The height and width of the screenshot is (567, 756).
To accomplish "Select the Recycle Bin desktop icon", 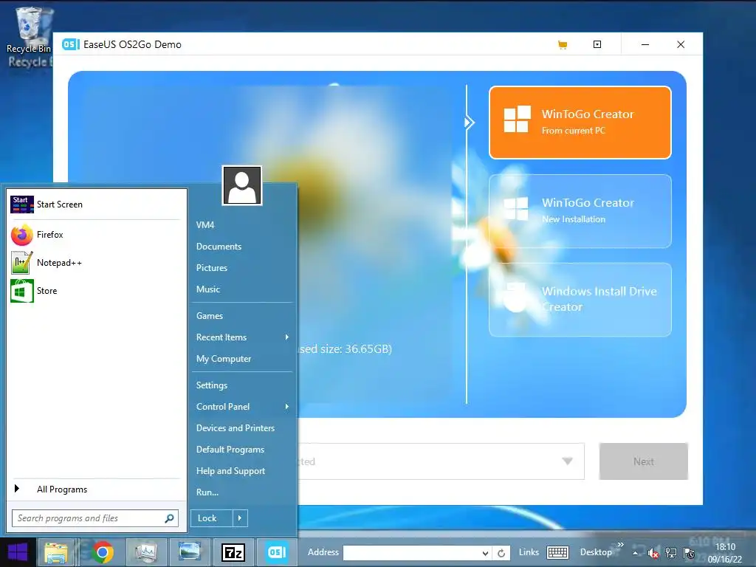I will [29, 31].
